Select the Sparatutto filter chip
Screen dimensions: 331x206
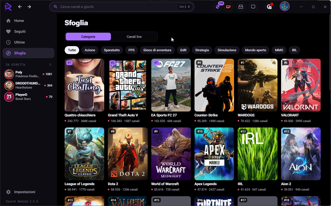112,50
